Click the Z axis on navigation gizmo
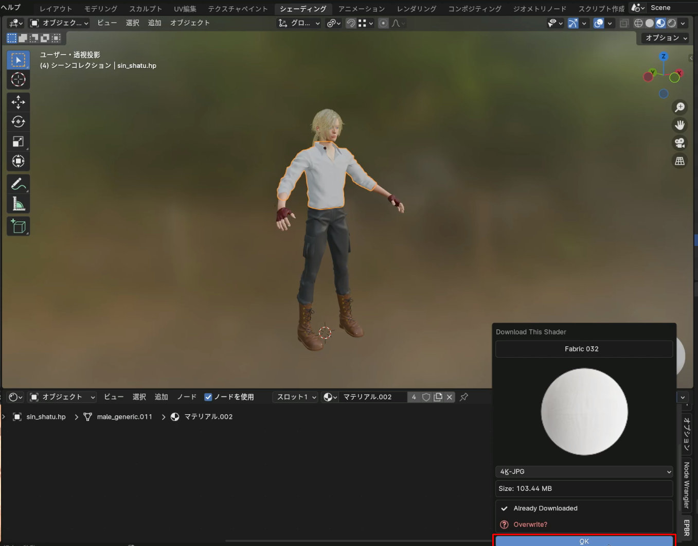This screenshot has height=546, width=698. click(x=664, y=56)
